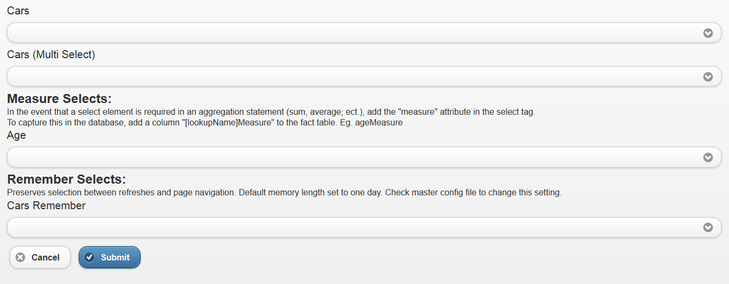The width and height of the screenshot is (729, 284).
Task: Click the "Preserves selection between refreshes" text
Action: 283,193
